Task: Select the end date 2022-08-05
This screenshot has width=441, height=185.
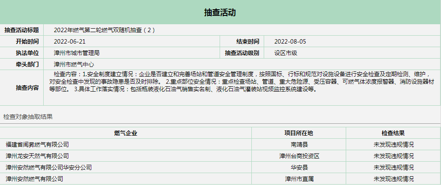Action: (290, 41)
